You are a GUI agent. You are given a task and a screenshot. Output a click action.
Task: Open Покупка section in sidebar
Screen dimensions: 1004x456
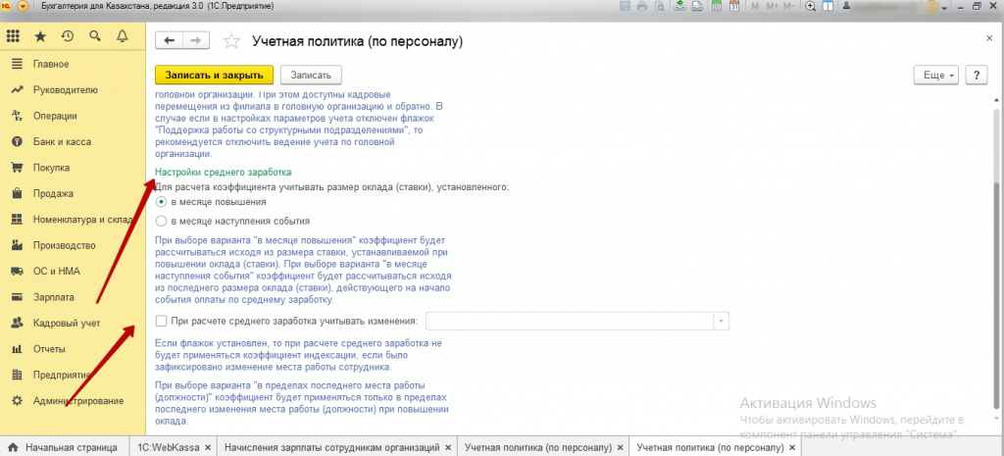pos(73,168)
